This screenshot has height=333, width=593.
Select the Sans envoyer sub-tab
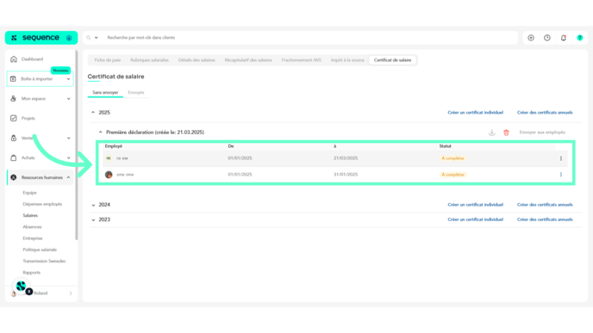point(105,93)
